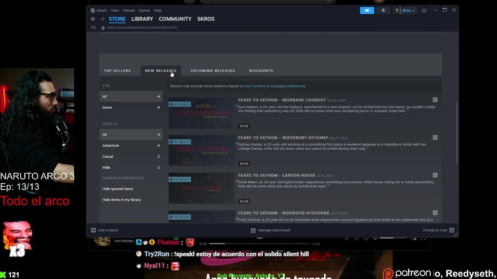Open the View menu

[x=115, y=10]
